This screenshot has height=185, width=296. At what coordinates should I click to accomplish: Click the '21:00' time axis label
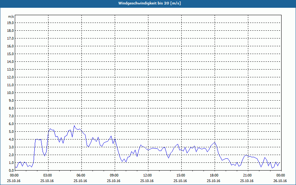pyautogui.click(x=248, y=175)
